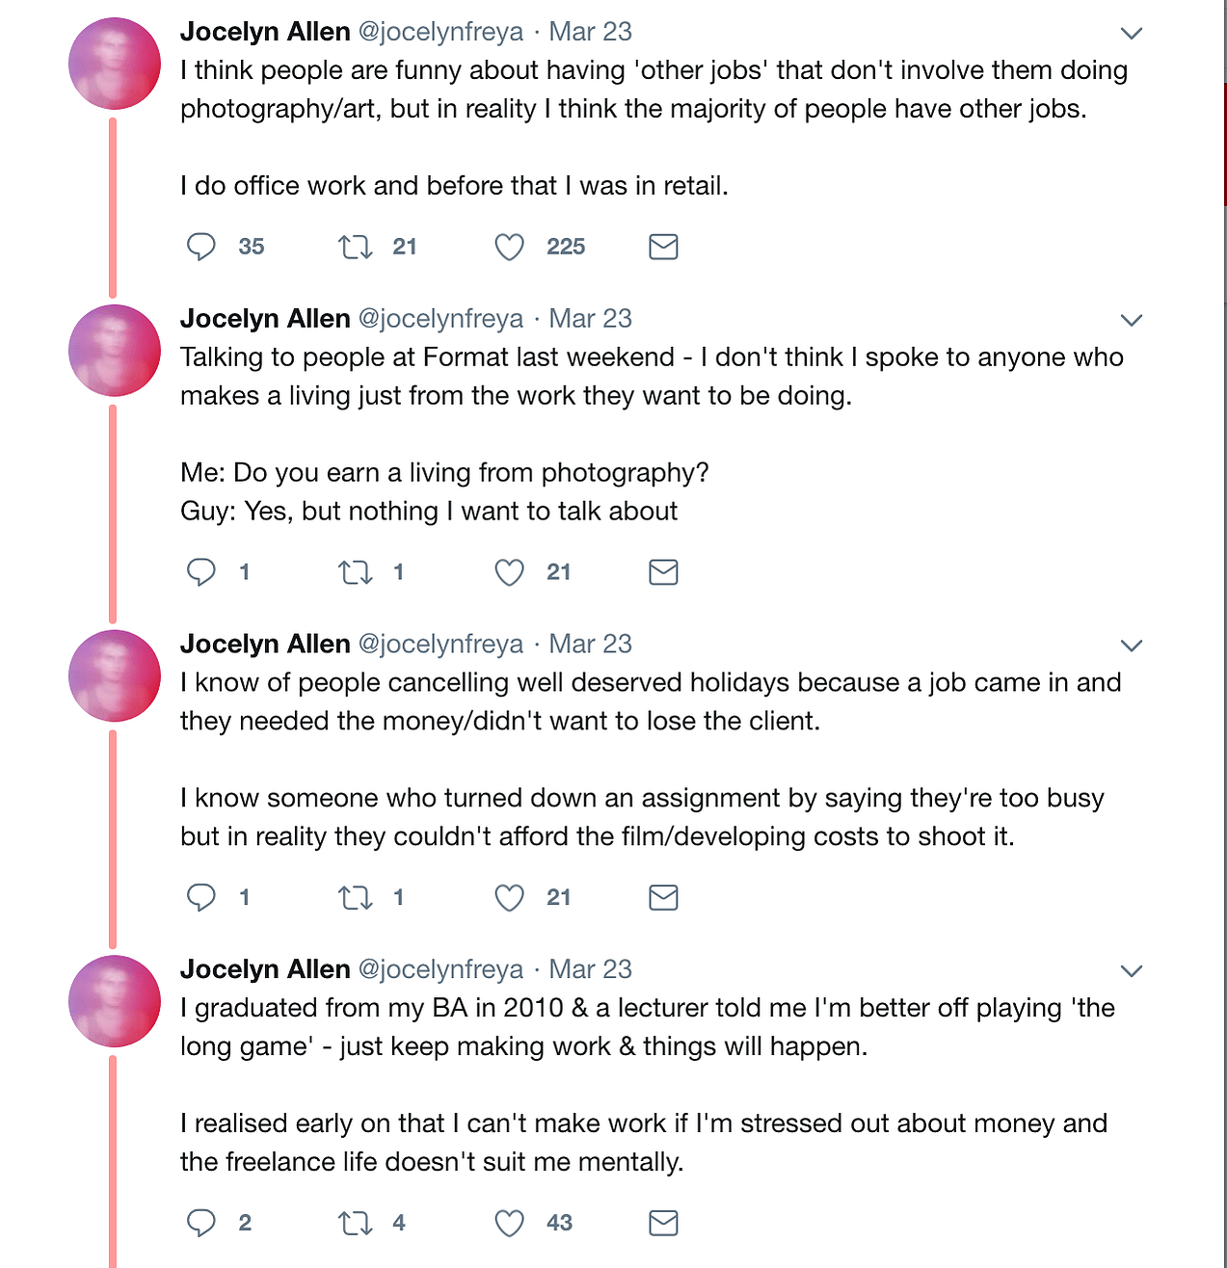Open the @jocelynfreya handle on the last tweet

[x=440, y=969]
